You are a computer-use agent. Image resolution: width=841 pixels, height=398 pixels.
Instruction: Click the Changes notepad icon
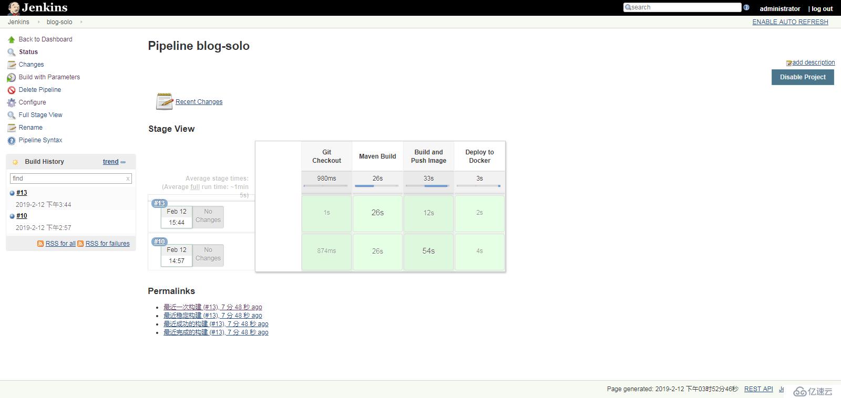(x=12, y=65)
